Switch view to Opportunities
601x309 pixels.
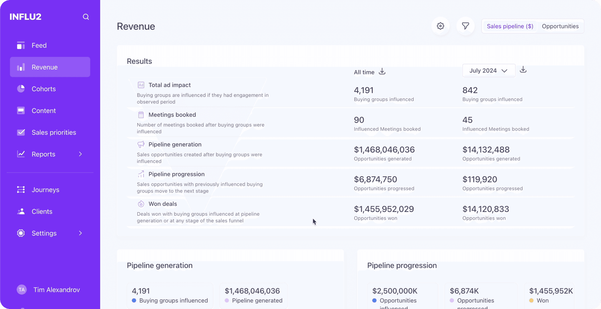(x=560, y=26)
